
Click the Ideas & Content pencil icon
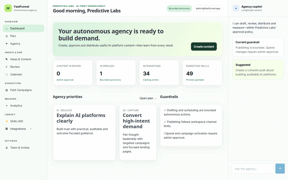click(x=7, y=59)
